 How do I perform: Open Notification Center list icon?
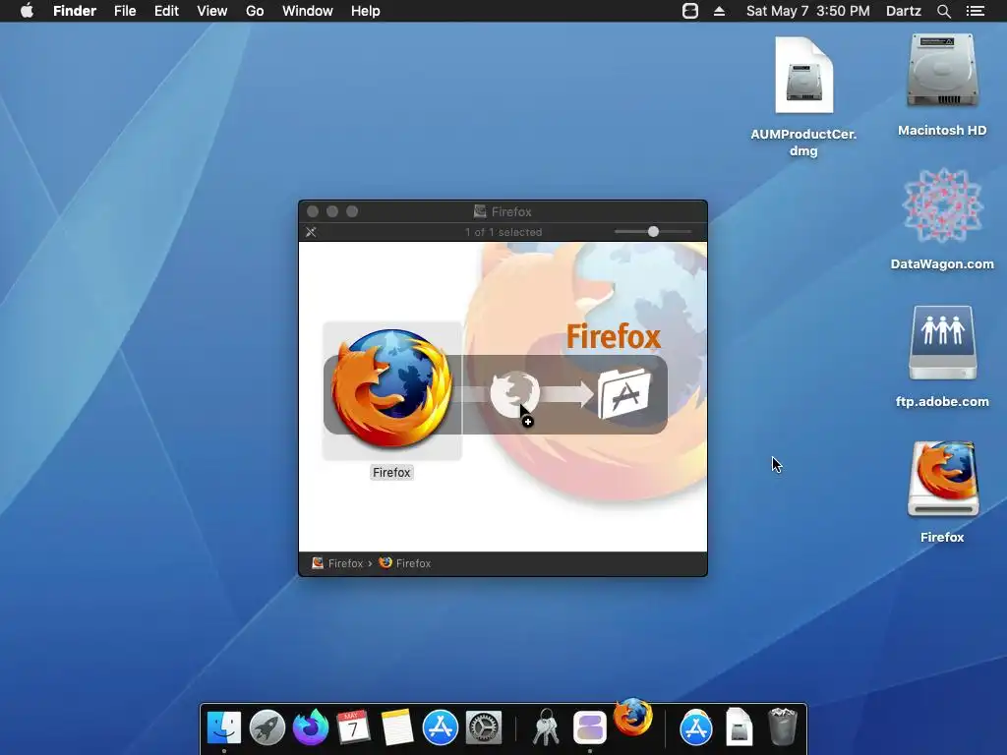pos(975,11)
